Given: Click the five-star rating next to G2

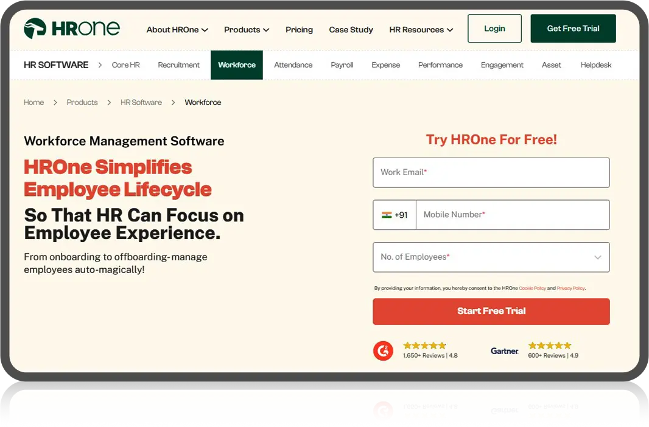Looking at the screenshot, I should pos(424,345).
